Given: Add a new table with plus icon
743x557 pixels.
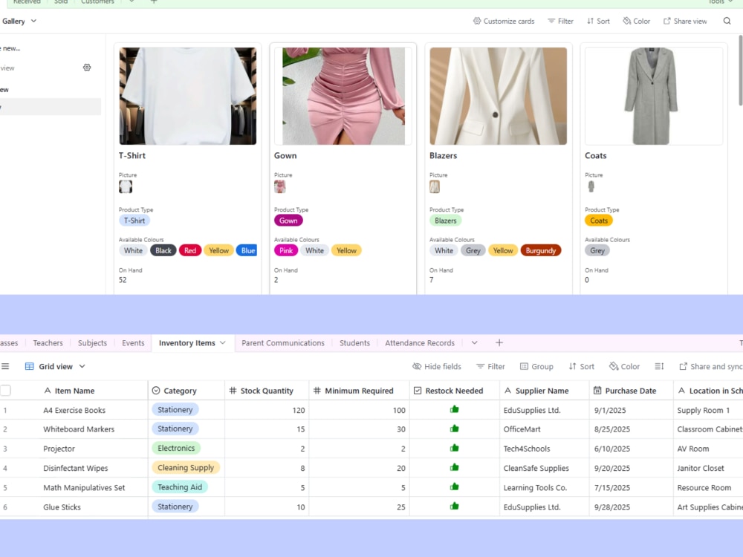Looking at the screenshot, I should click(x=499, y=342).
